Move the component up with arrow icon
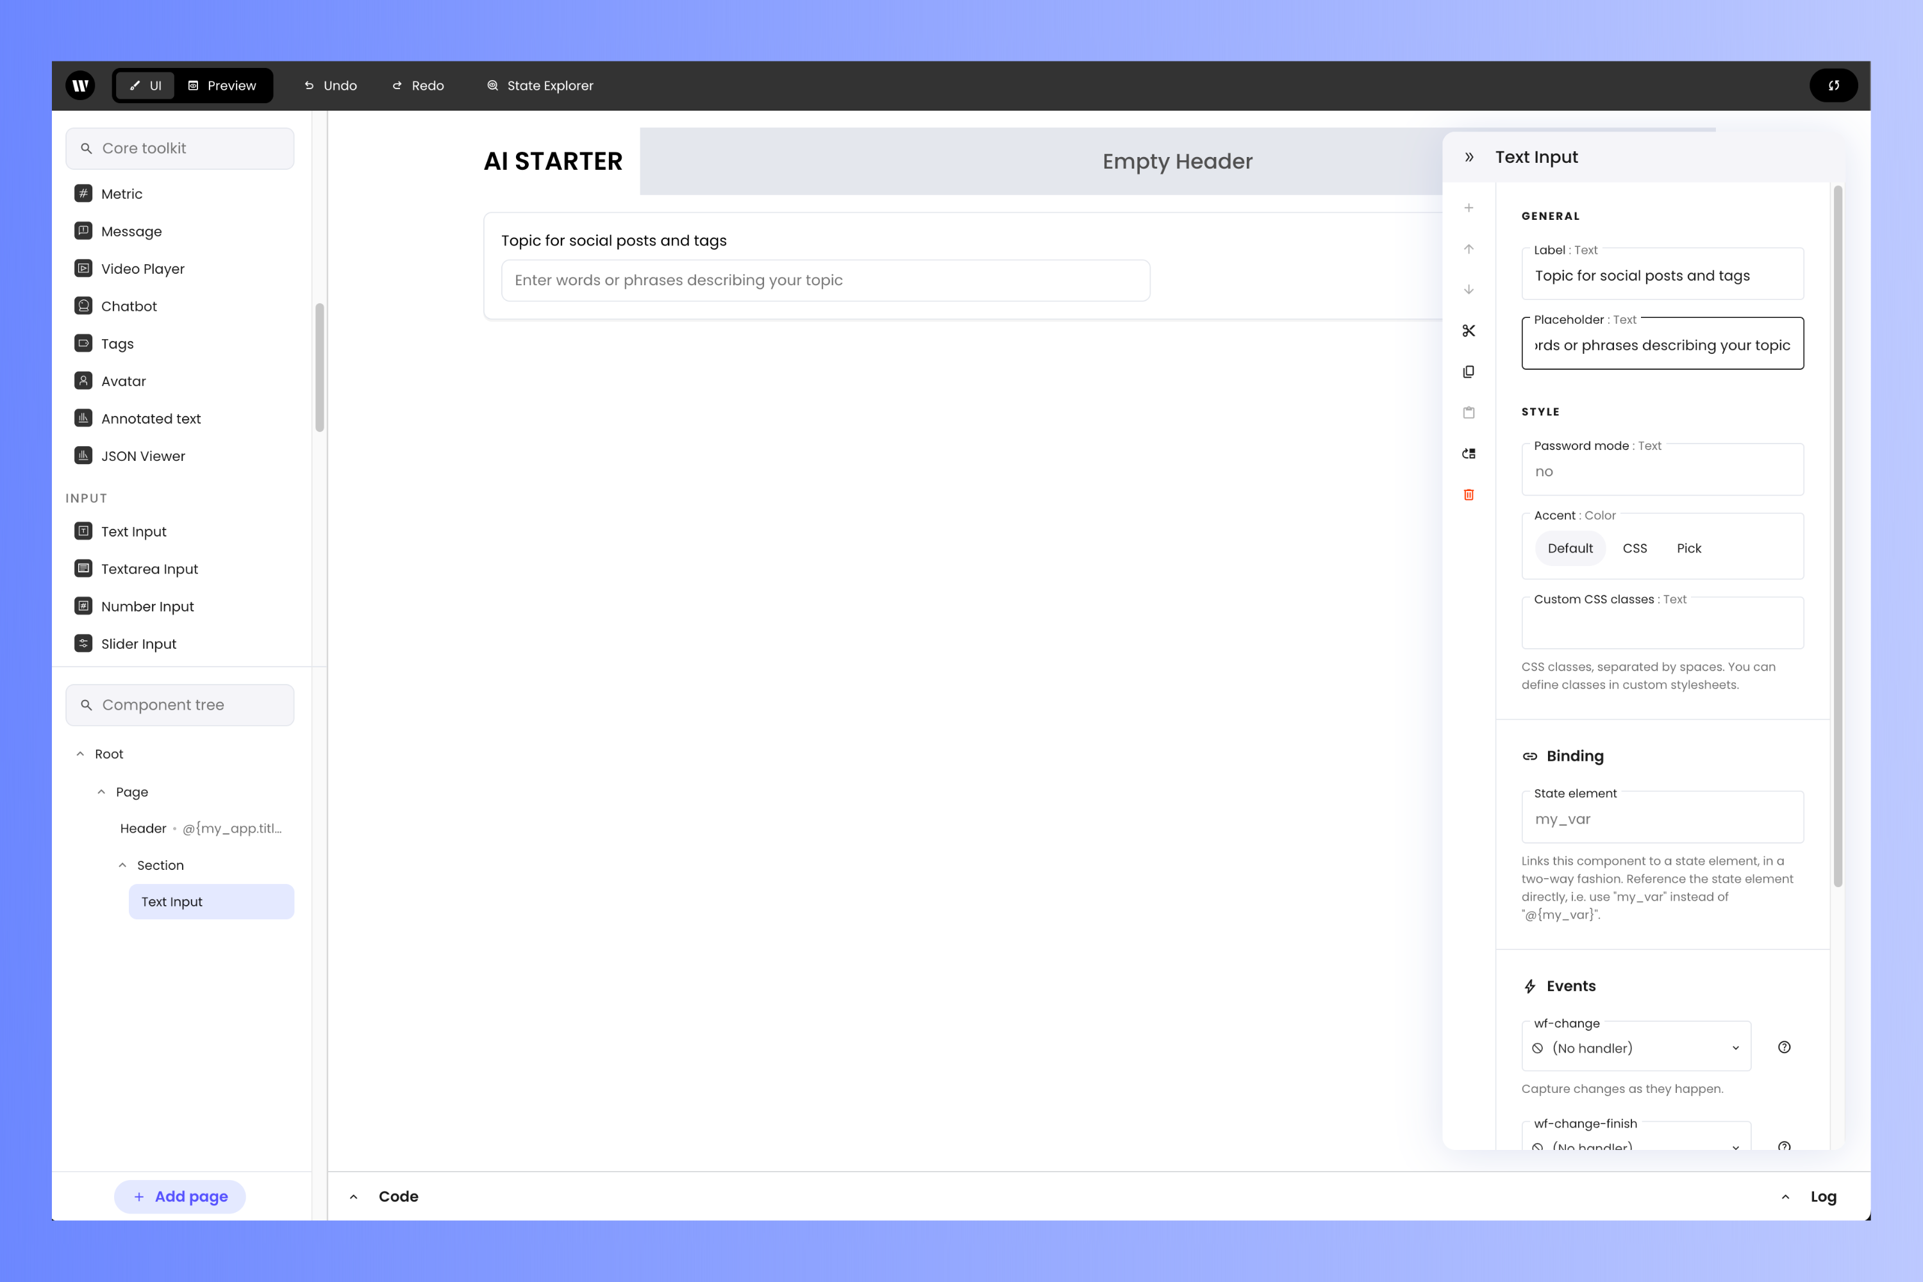The image size is (1923, 1282). (x=1469, y=249)
